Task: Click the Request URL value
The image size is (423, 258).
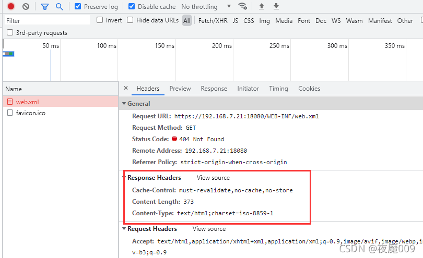Action: pos(246,116)
